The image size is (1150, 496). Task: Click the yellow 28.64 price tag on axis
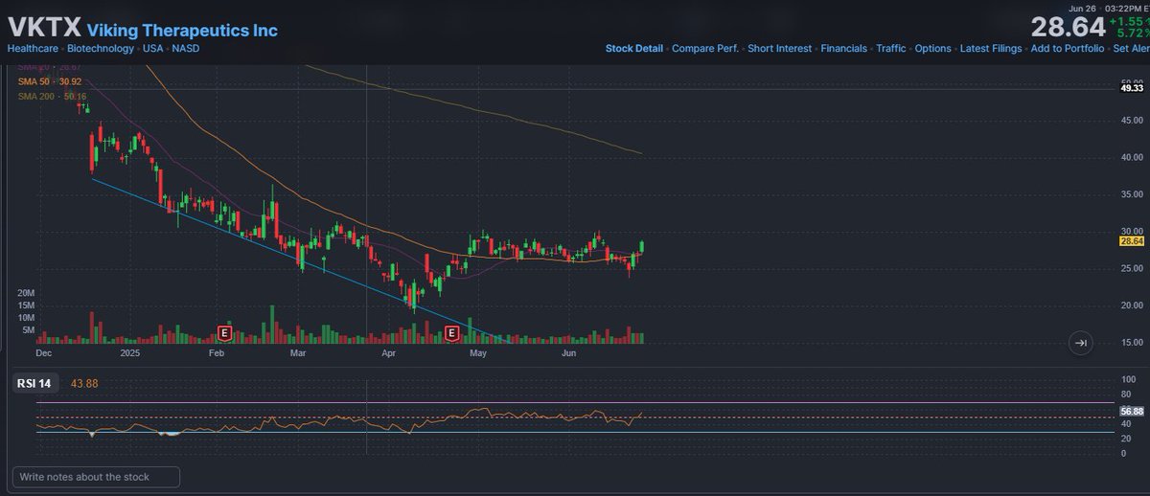point(1132,241)
